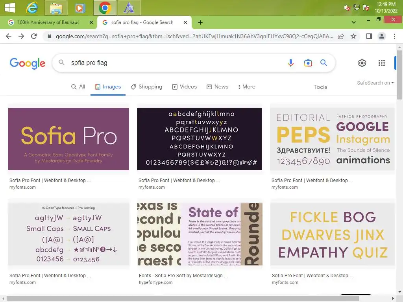
Task: Search by image with camera icon
Action: point(308,63)
